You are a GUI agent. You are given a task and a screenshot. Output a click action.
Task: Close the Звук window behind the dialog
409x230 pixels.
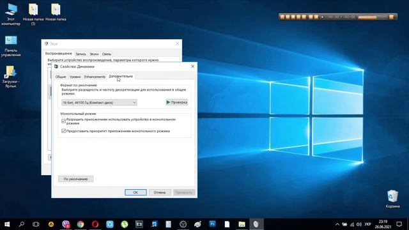pyautogui.click(x=178, y=43)
